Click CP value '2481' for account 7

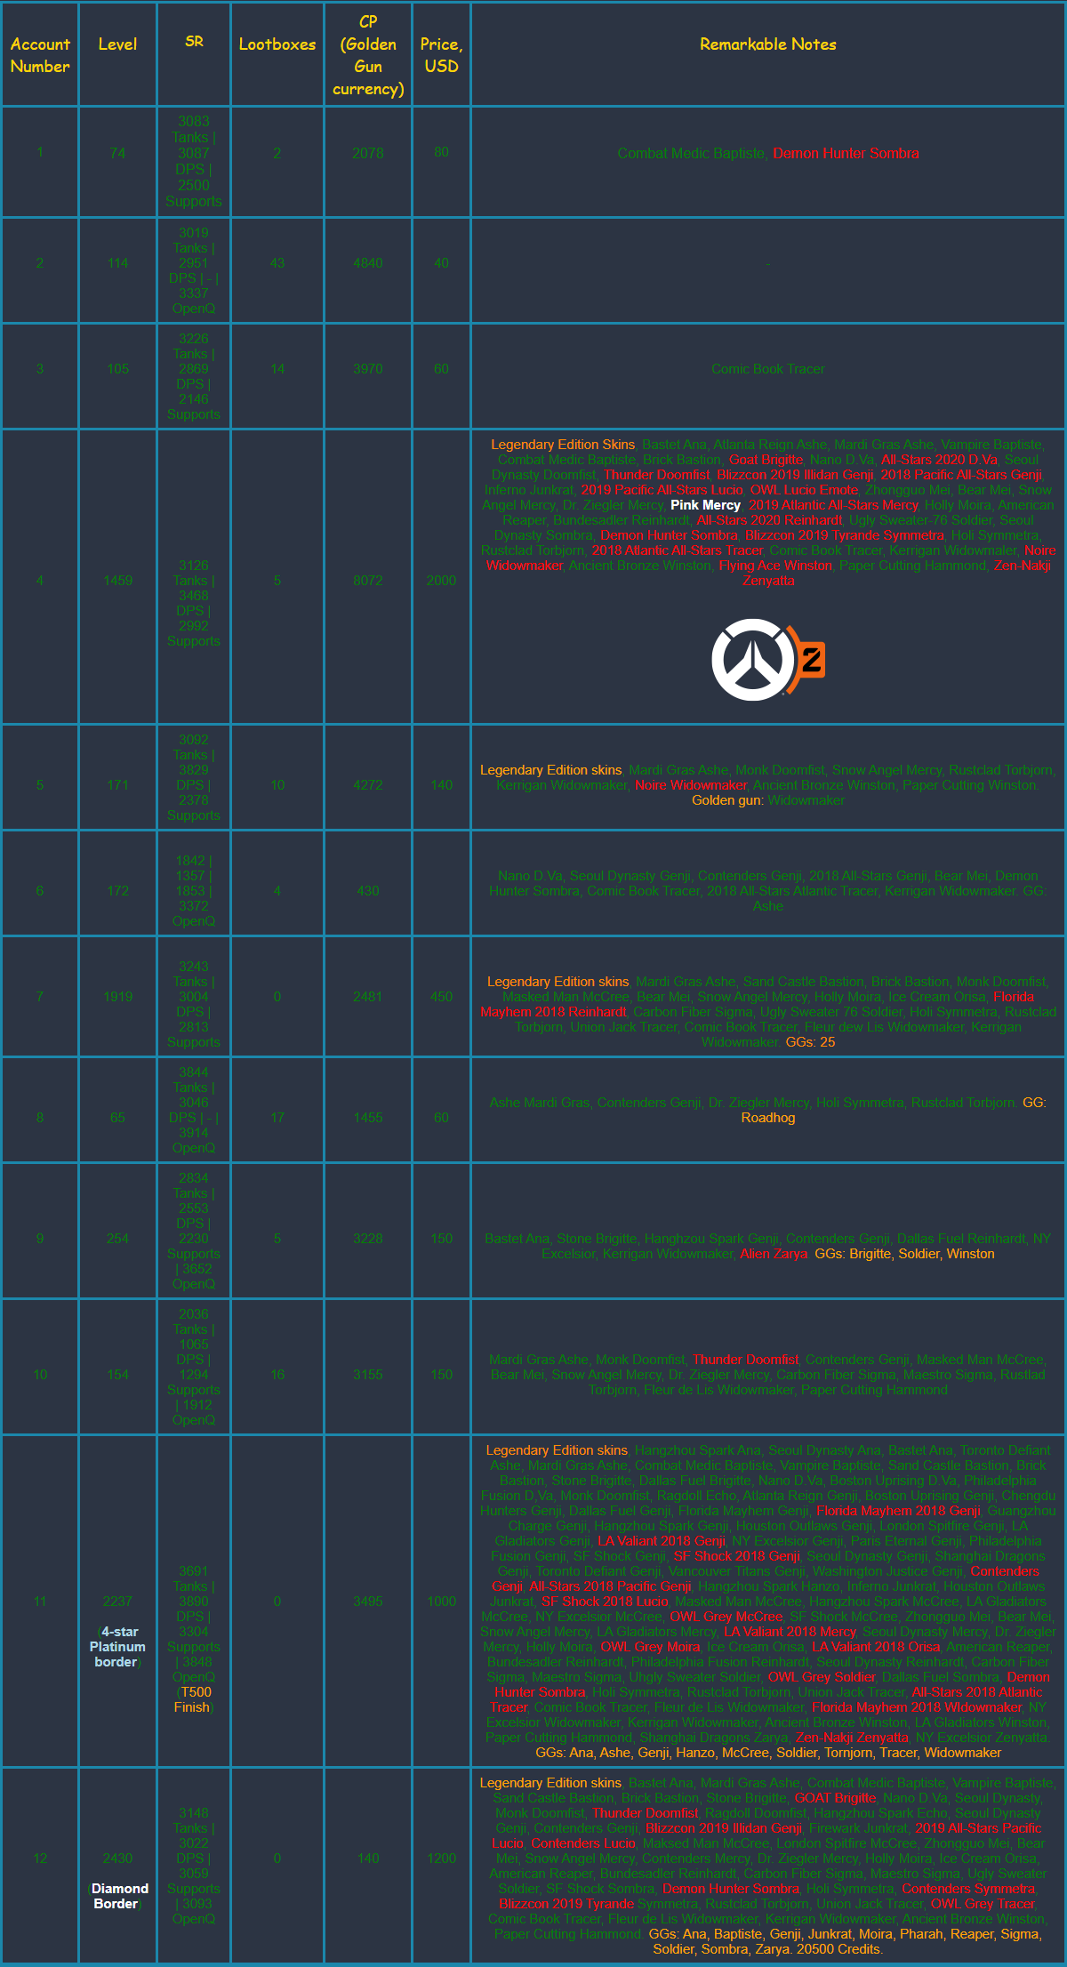click(x=368, y=997)
